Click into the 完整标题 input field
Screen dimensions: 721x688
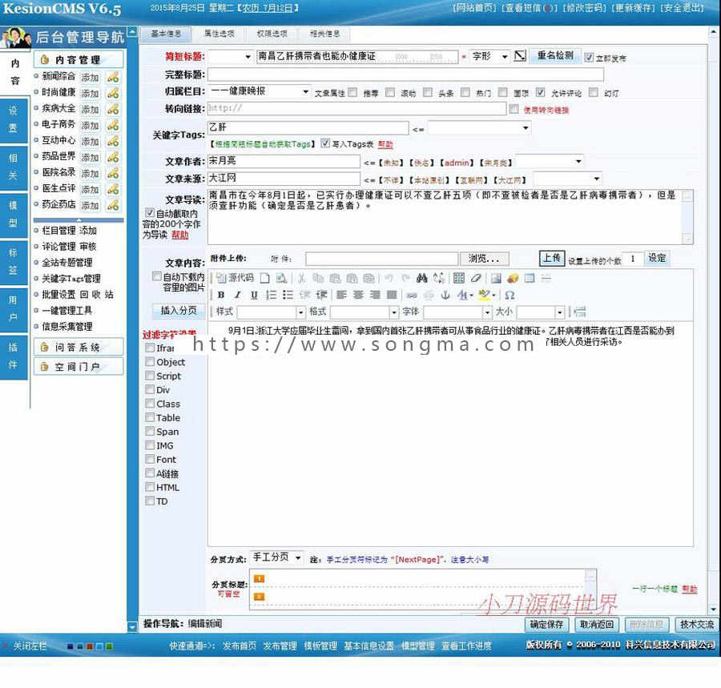(405, 74)
